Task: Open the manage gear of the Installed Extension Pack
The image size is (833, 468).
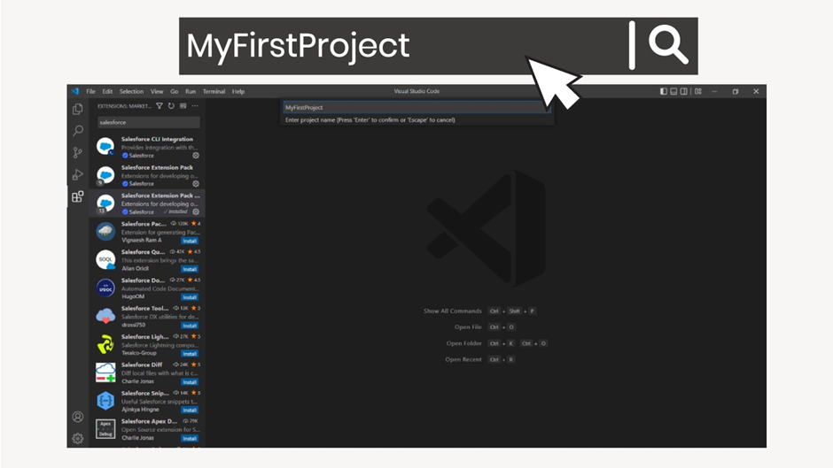Action: point(196,211)
